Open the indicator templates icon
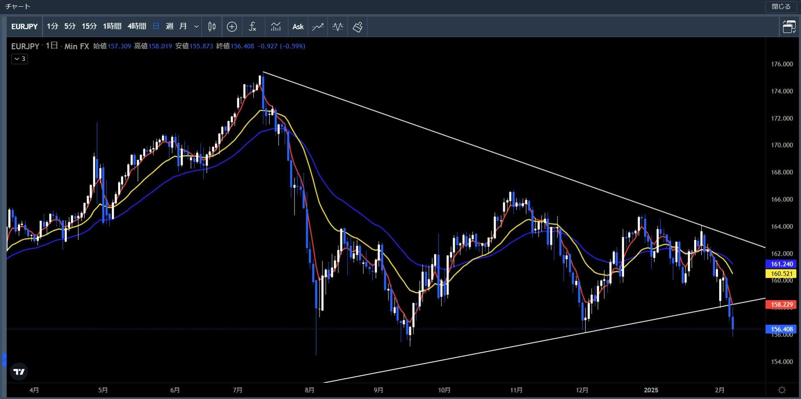The height and width of the screenshot is (399, 801). [275, 27]
